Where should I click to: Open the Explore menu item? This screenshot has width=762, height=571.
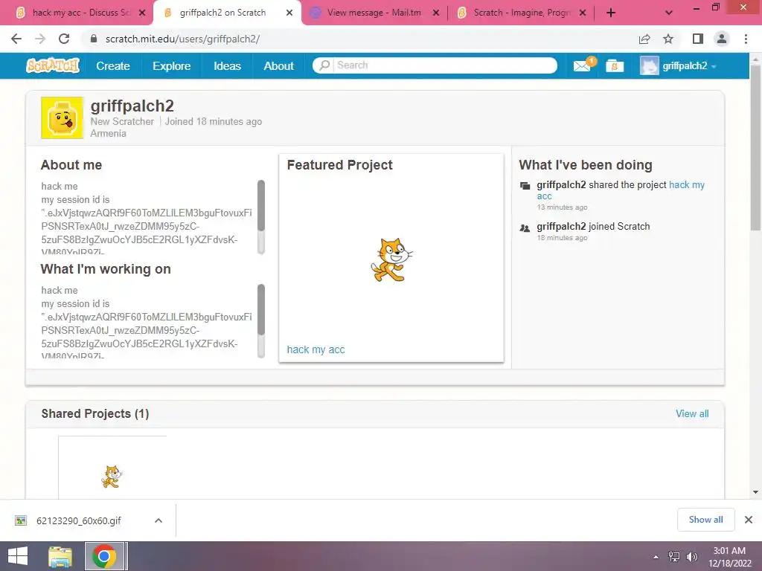(172, 66)
